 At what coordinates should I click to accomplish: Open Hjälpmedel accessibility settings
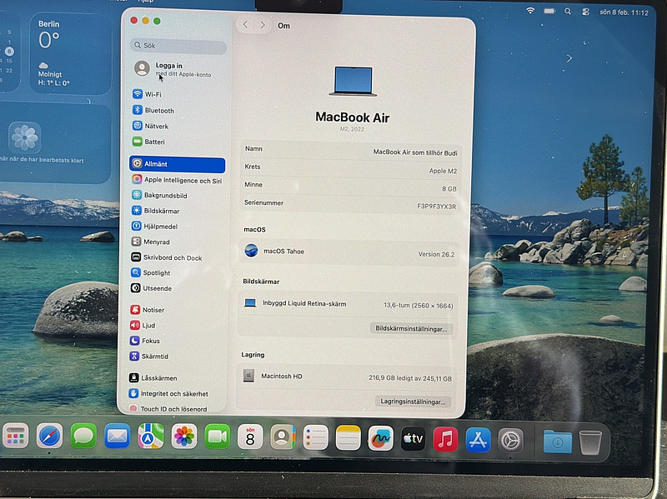[x=160, y=226]
